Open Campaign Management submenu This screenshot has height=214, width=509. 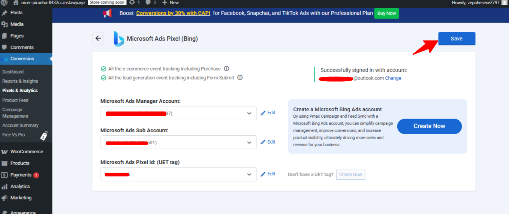click(x=15, y=113)
